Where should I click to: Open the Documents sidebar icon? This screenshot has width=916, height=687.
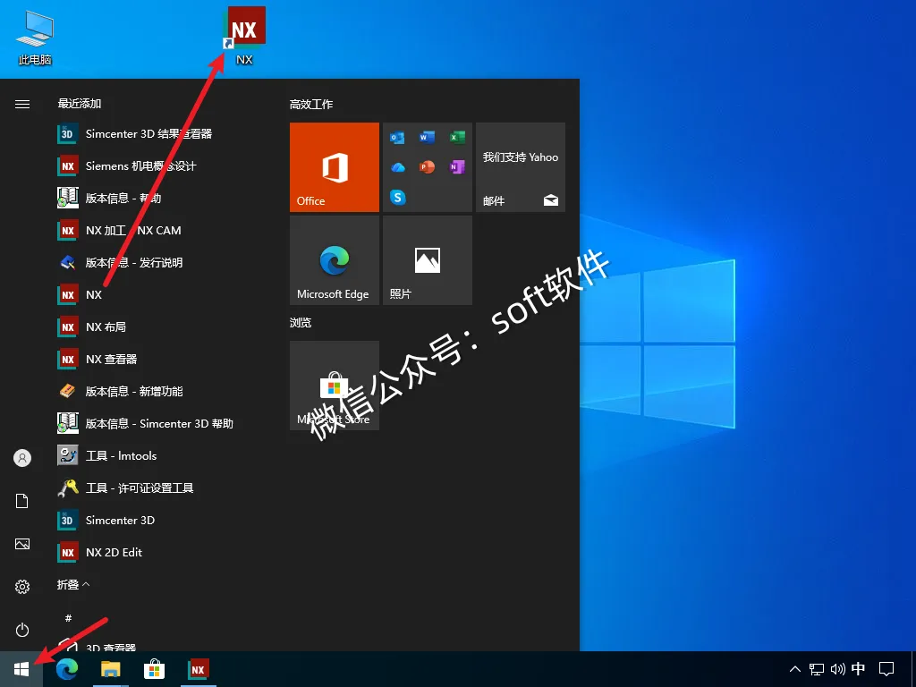click(22, 501)
